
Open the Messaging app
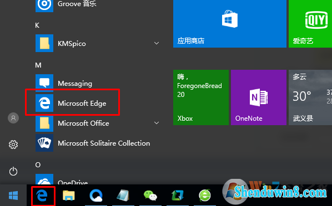point(64,83)
